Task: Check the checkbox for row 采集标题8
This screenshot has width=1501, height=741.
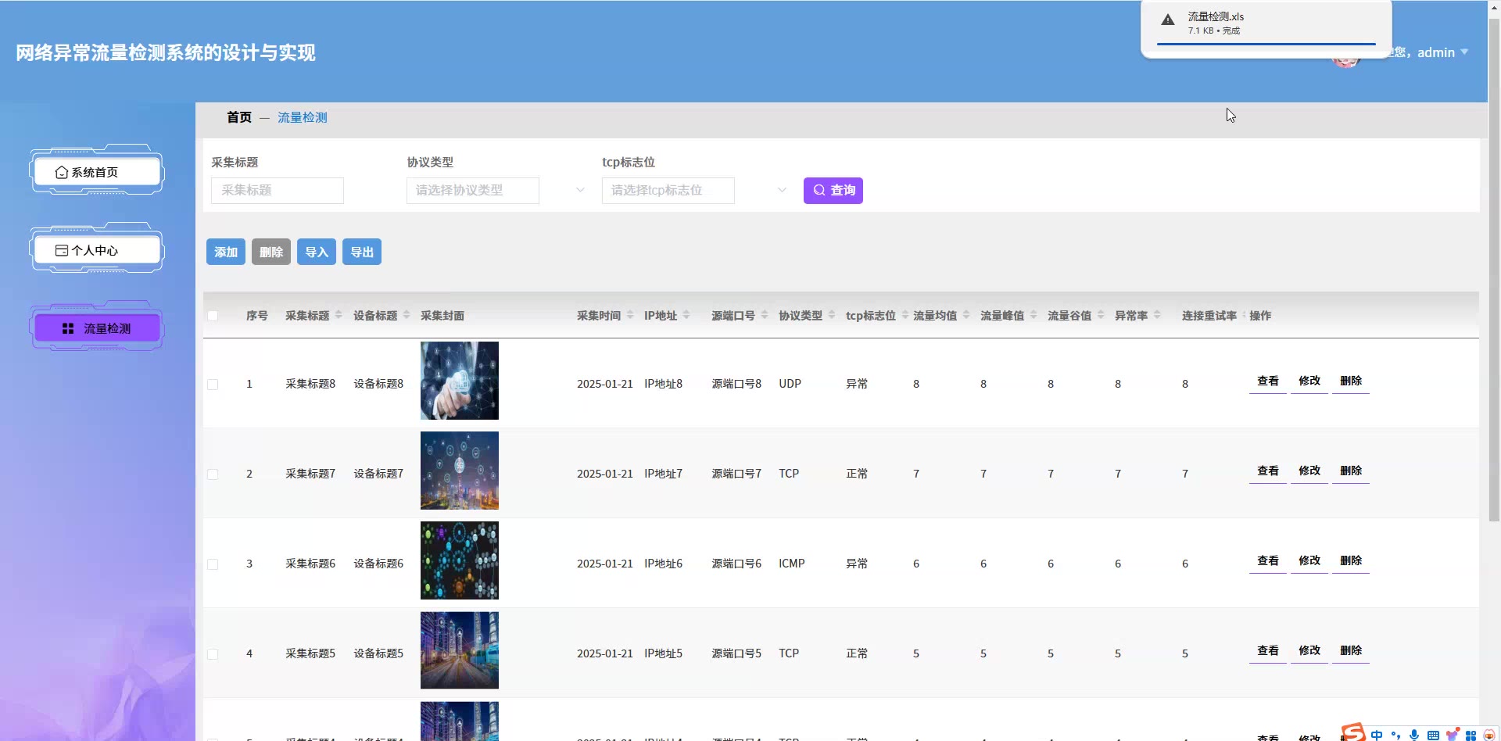Action: click(213, 385)
